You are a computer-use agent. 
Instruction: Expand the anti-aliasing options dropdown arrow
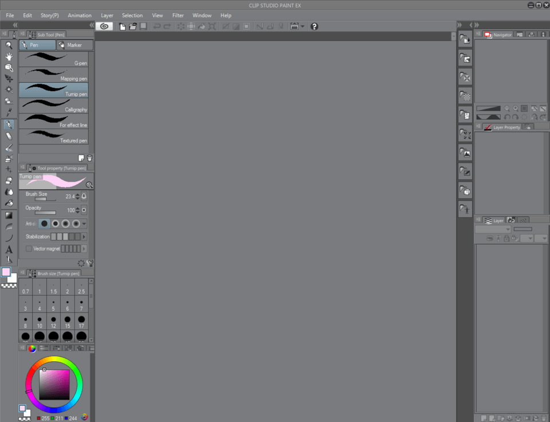click(x=85, y=224)
